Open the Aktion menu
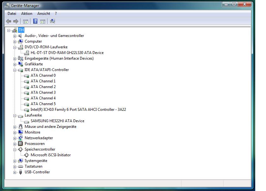The height and width of the screenshot is (191, 266). click(x=27, y=14)
